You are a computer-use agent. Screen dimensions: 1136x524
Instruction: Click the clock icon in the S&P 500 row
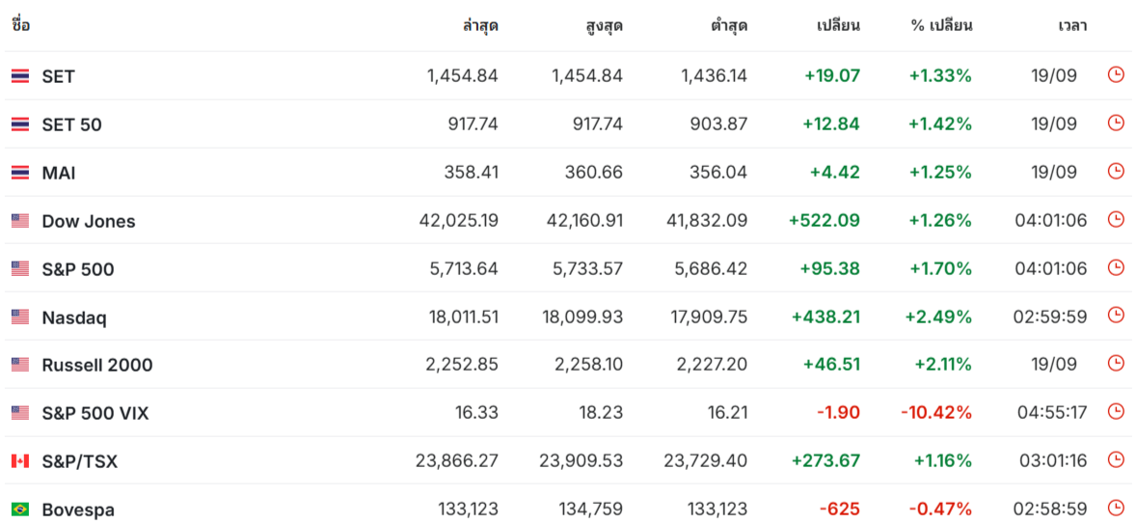(x=1116, y=266)
